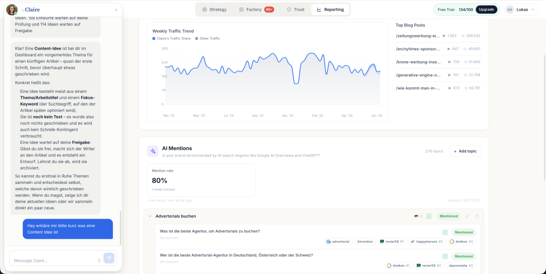Click the Airmotion chip
546x274 pixels.
[365, 241]
